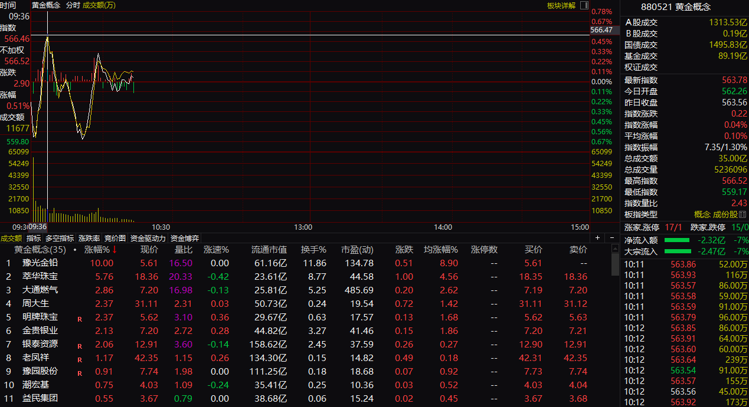749x407 pixels.
Task: Switch to the 资金驱动力 tab
Action: pyautogui.click(x=148, y=239)
